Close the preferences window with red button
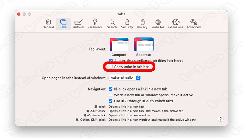 19,14
